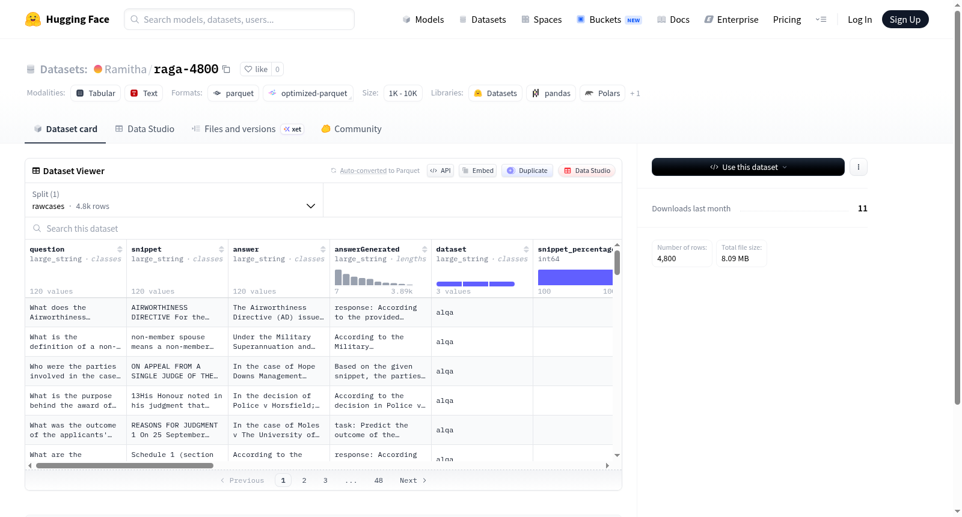Go to Spaces
Viewport: 962px width, 517px height.
[x=542, y=19]
